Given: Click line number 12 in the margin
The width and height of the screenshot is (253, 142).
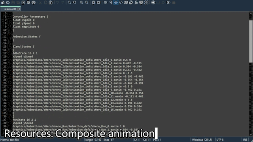Looking at the screenshot, I should pos(5,37).
